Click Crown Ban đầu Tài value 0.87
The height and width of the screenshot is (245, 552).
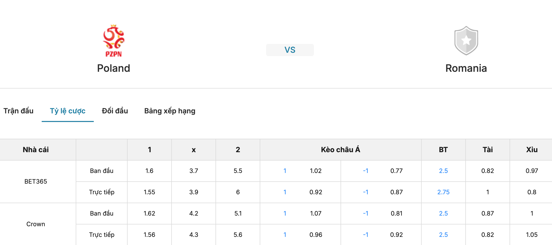click(487, 213)
